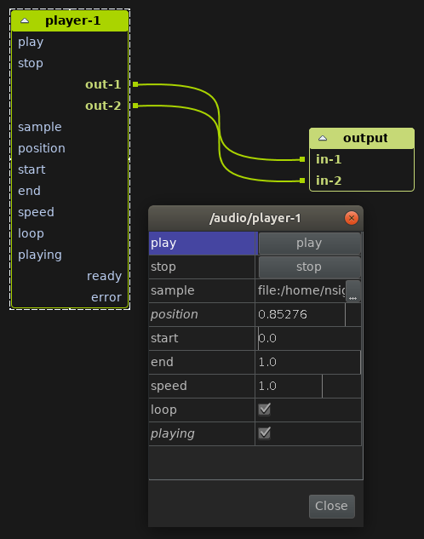
Task: Toggle the loop checkbox
Action: click(264, 410)
